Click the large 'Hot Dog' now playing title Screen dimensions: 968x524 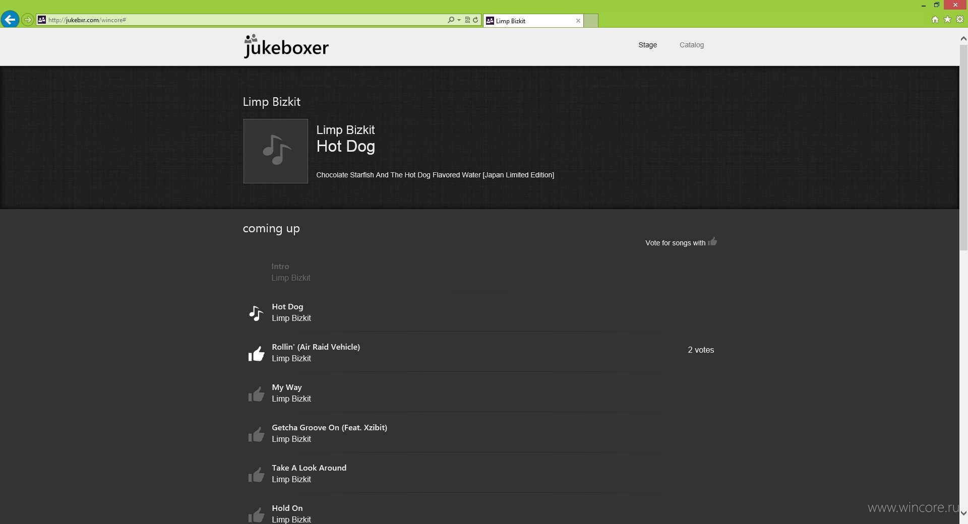[x=345, y=147]
